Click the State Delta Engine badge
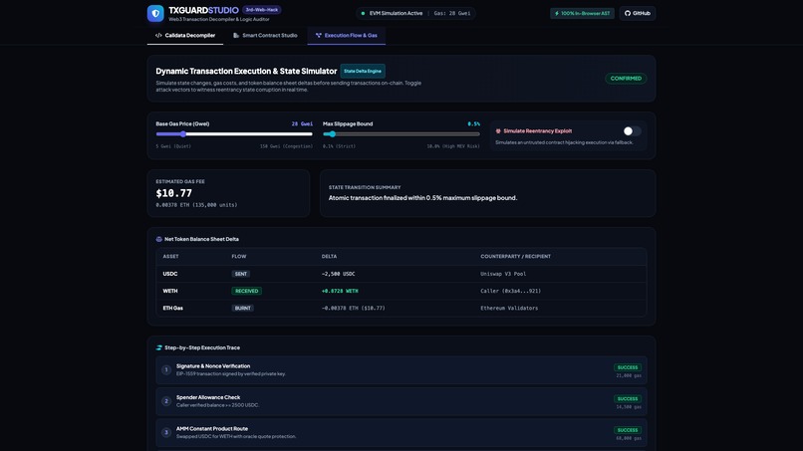Image resolution: width=803 pixels, height=451 pixels. pos(363,71)
